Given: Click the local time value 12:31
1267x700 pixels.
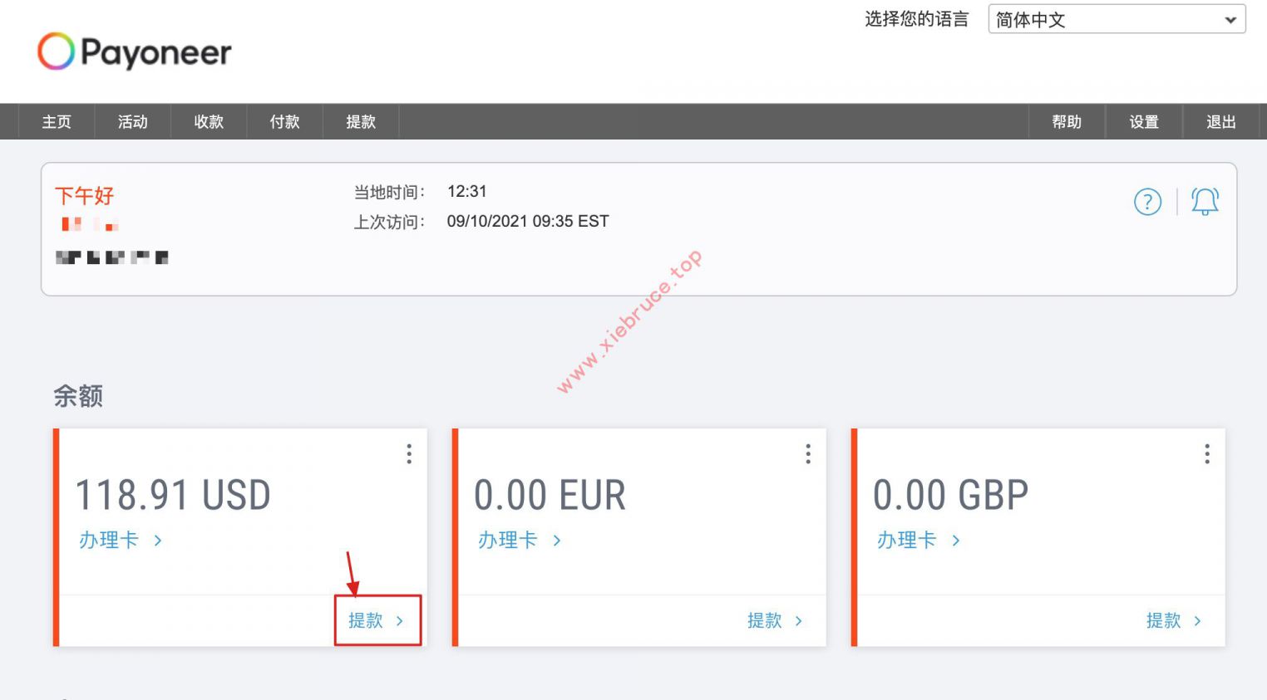Looking at the screenshot, I should pos(467,192).
